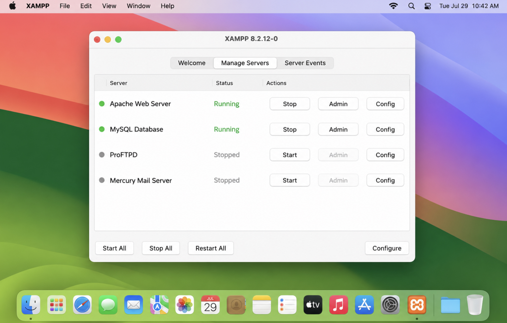Click the menu bar date and time
The height and width of the screenshot is (323, 507).
469,6
